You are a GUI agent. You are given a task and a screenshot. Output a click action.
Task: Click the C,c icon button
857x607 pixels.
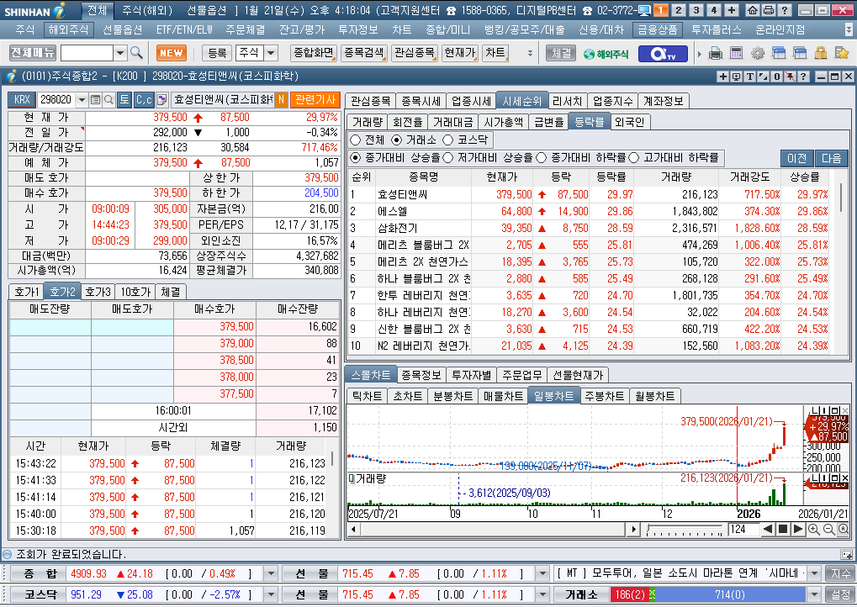tap(144, 99)
